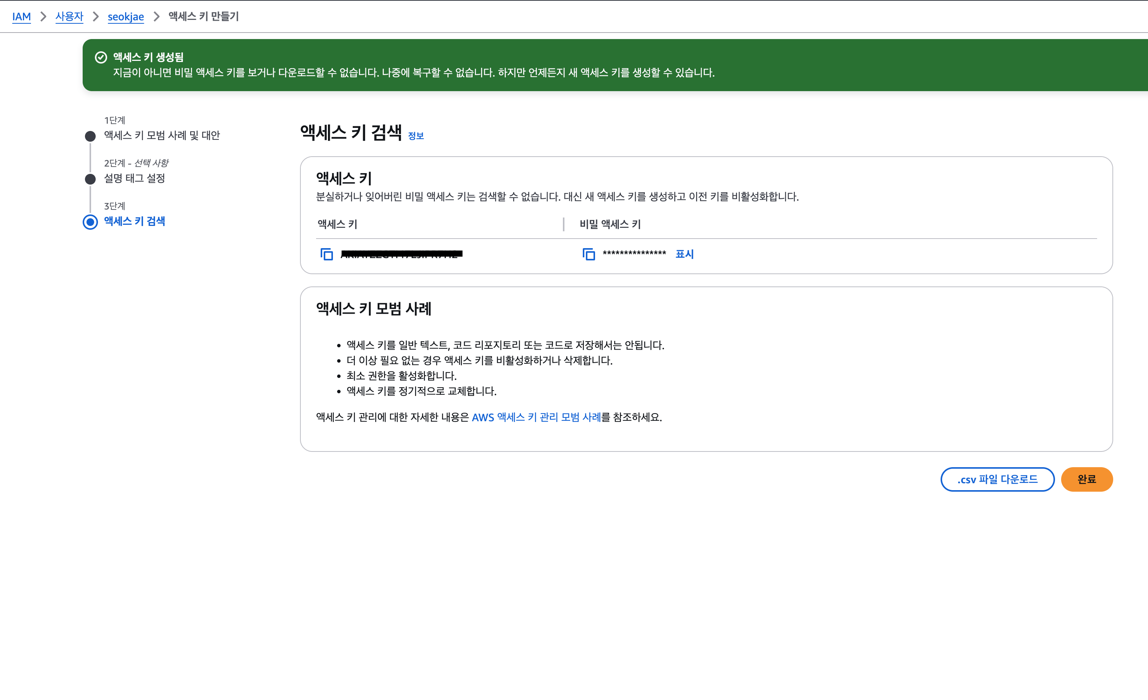Copy the secret access key icon

click(x=589, y=254)
